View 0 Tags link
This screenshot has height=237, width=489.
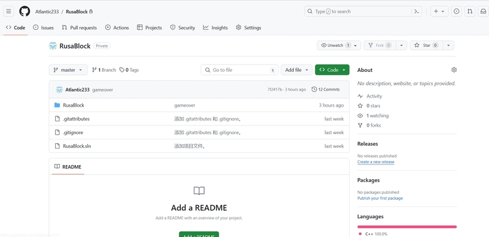(x=129, y=70)
